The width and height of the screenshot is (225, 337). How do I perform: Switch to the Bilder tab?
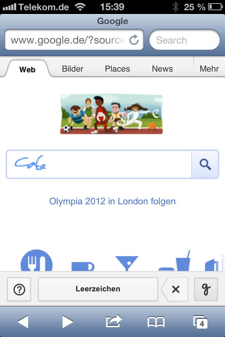pyautogui.click(x=72, y=69)
